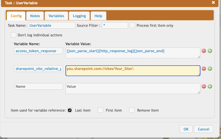Toggle Don't log individual actions

coord(13,35)
